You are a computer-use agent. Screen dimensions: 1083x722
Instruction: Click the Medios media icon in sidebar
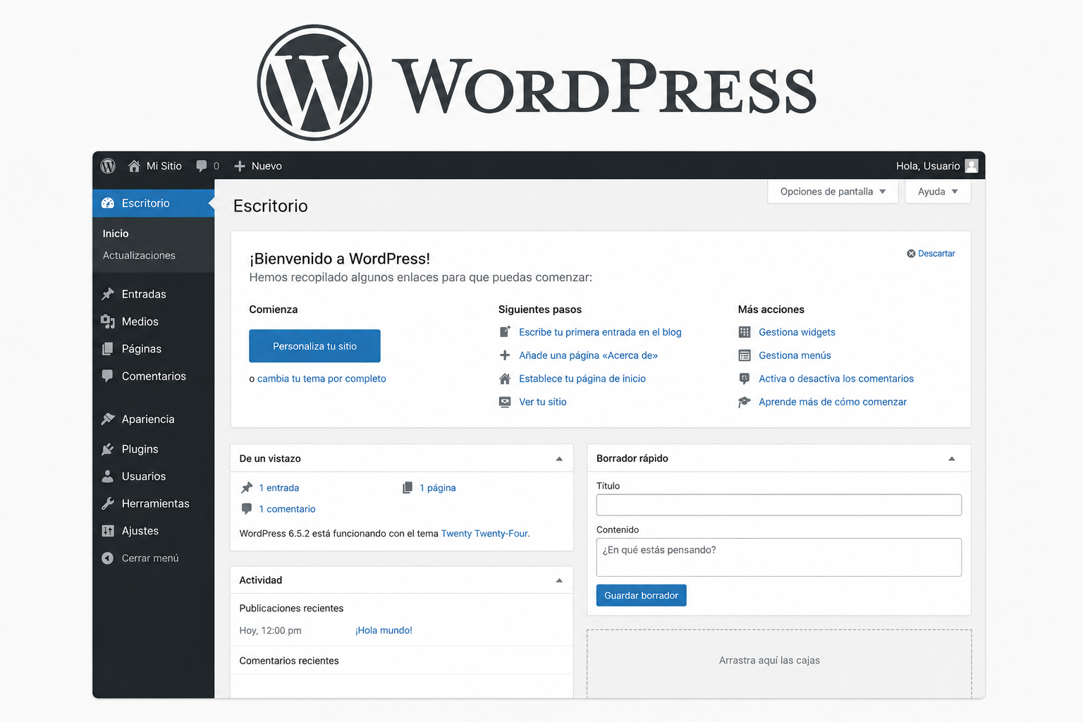click(x=108, y=322)
